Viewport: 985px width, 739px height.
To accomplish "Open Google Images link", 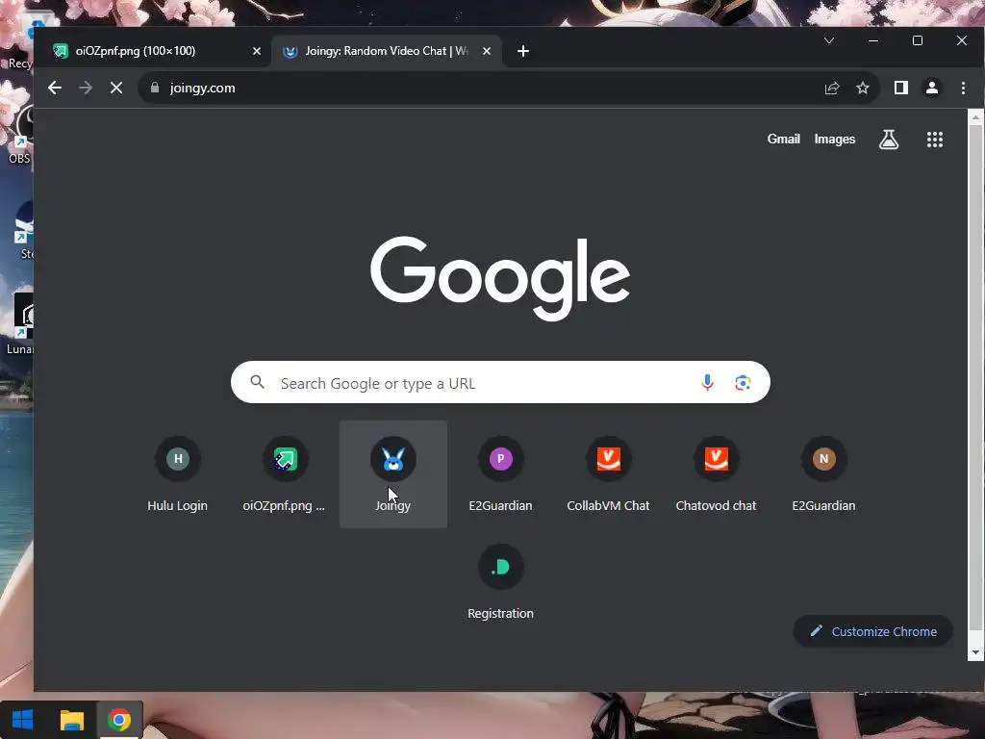I will (x=834, y=139).
